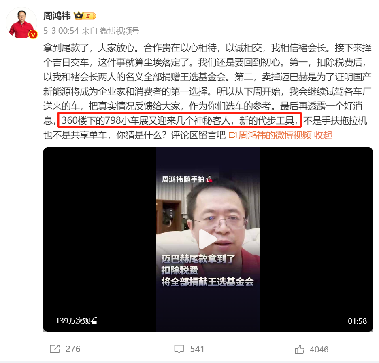The image size is (379, 363).
Task: Click the like count 4046
Action: pos(319,350)
